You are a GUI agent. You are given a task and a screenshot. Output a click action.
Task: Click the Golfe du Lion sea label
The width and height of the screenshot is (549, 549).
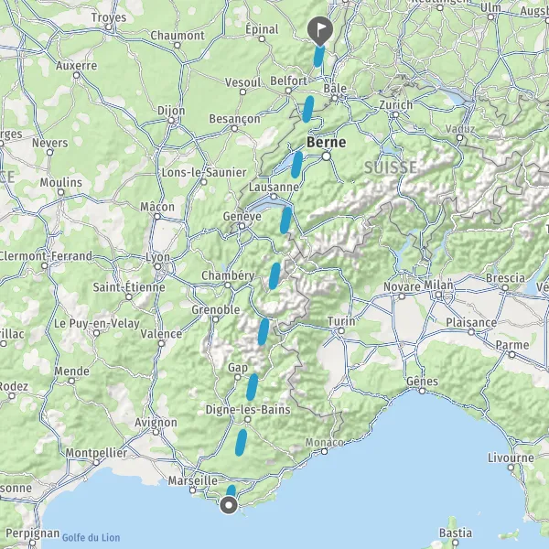point(91,537)
